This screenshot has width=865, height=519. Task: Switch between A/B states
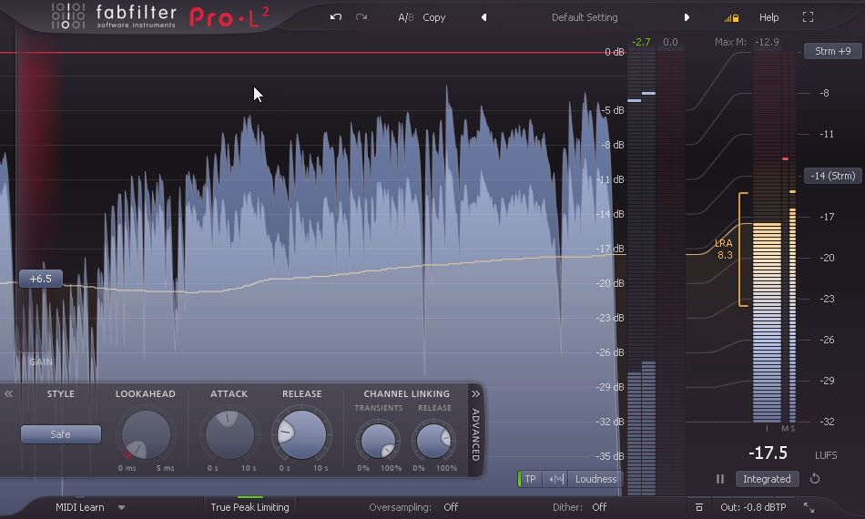click(405, 17)
